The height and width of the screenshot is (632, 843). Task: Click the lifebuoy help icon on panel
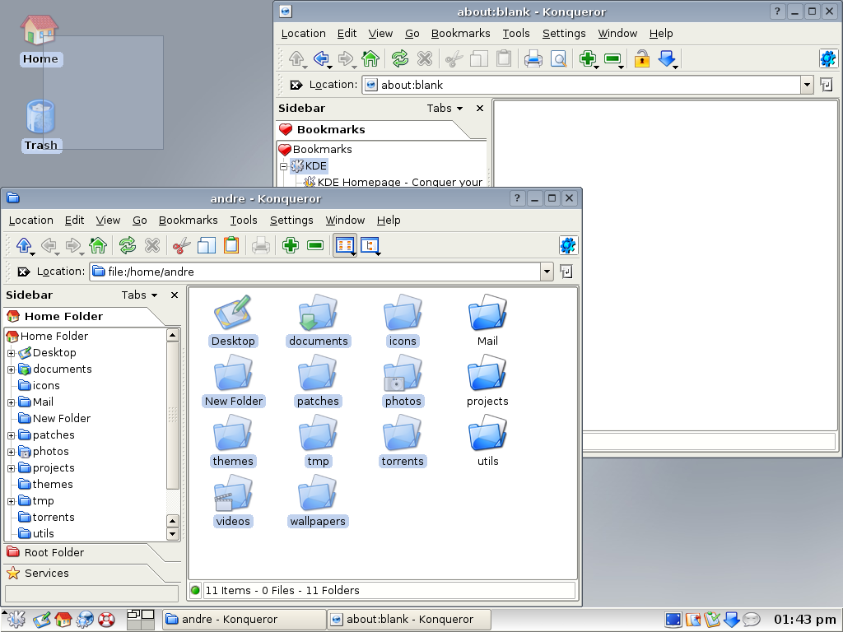[x=106, y=620]
